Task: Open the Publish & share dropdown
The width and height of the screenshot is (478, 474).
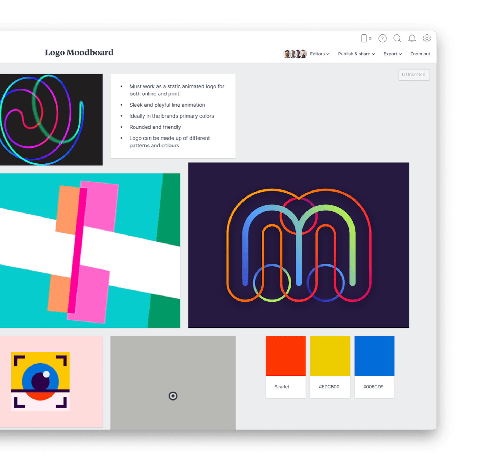Action: (356, 54)
